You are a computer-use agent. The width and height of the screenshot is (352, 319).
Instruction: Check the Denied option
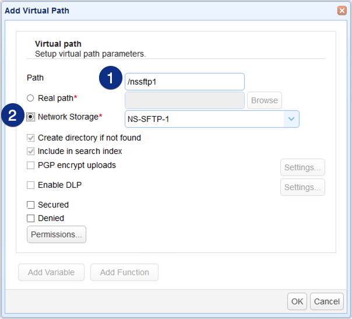coord(30,218)
